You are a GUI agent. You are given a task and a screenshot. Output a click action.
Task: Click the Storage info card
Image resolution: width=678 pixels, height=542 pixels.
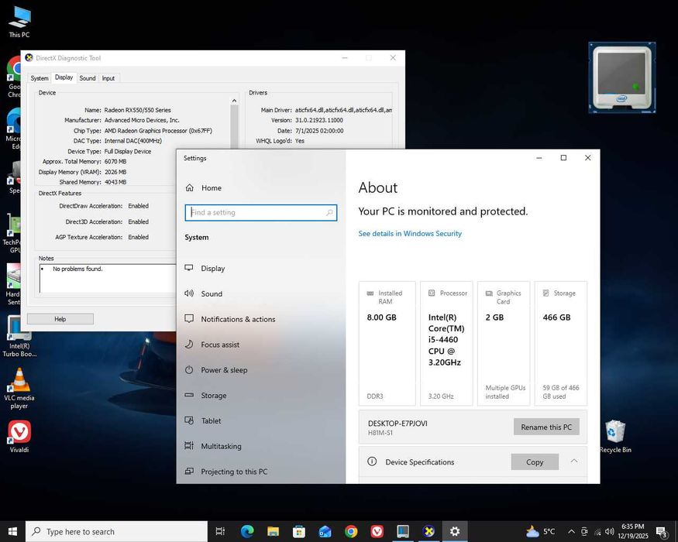click(561, 344)
